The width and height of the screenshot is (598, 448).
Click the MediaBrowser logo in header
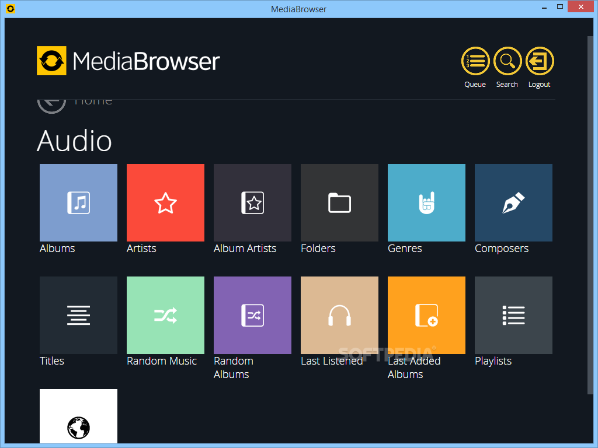pos(128,61)
